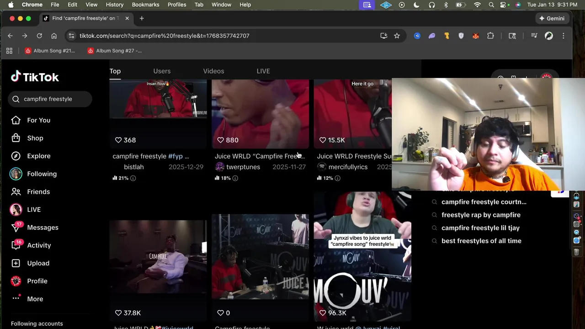585x329 pixels.
Task: Open 'Album Song #27 -...' bookmark
Action: tap(115, 51)
